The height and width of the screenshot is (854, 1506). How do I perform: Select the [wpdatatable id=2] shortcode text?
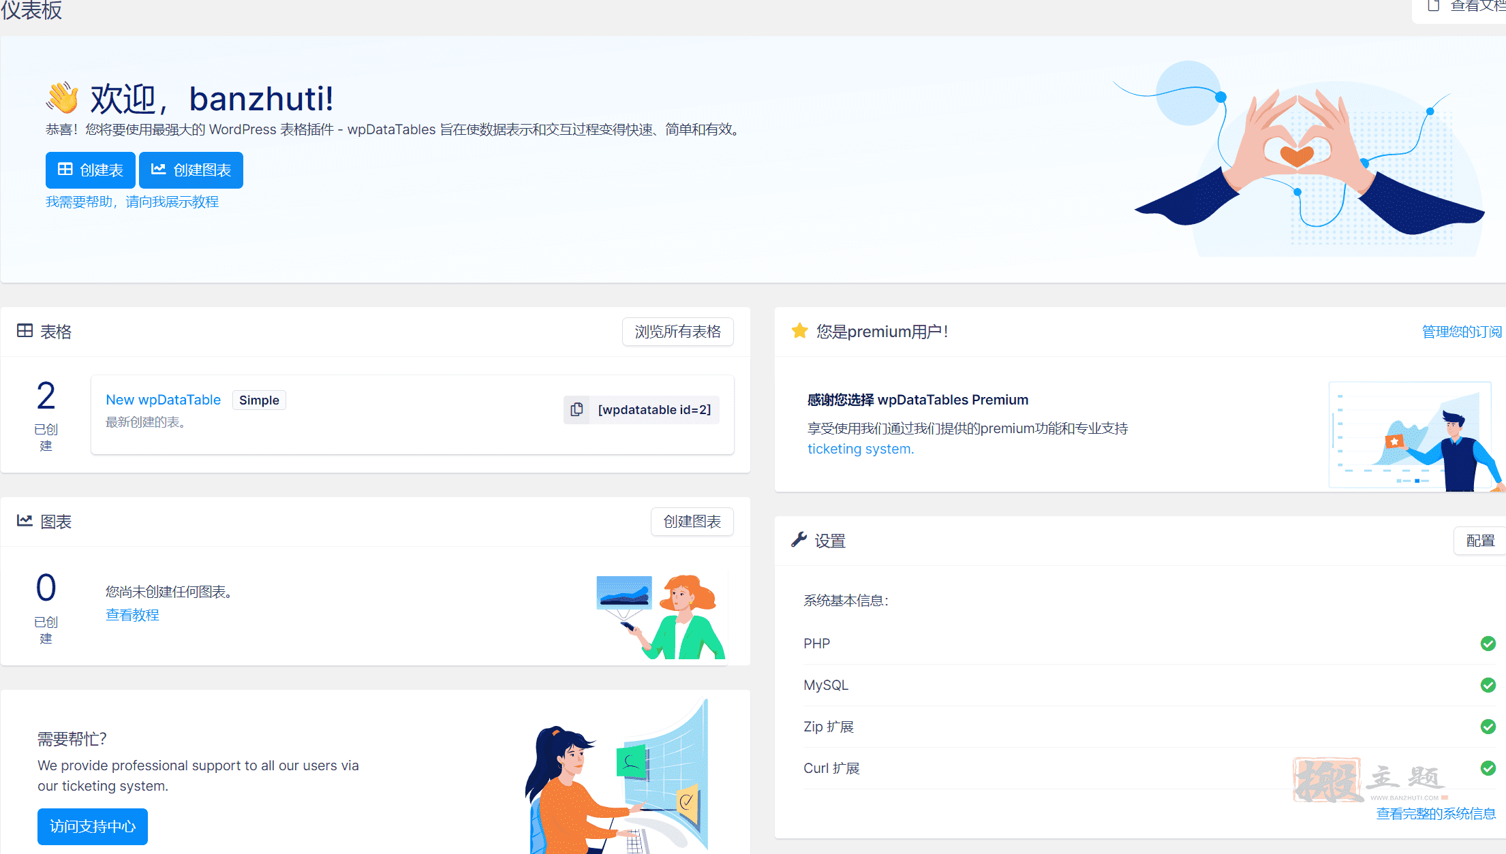pyautogui.click(x=654, y=409)
